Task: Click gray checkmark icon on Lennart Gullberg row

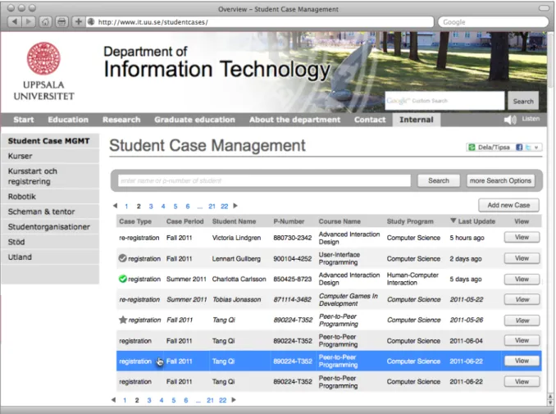Action: pos(122,258)
